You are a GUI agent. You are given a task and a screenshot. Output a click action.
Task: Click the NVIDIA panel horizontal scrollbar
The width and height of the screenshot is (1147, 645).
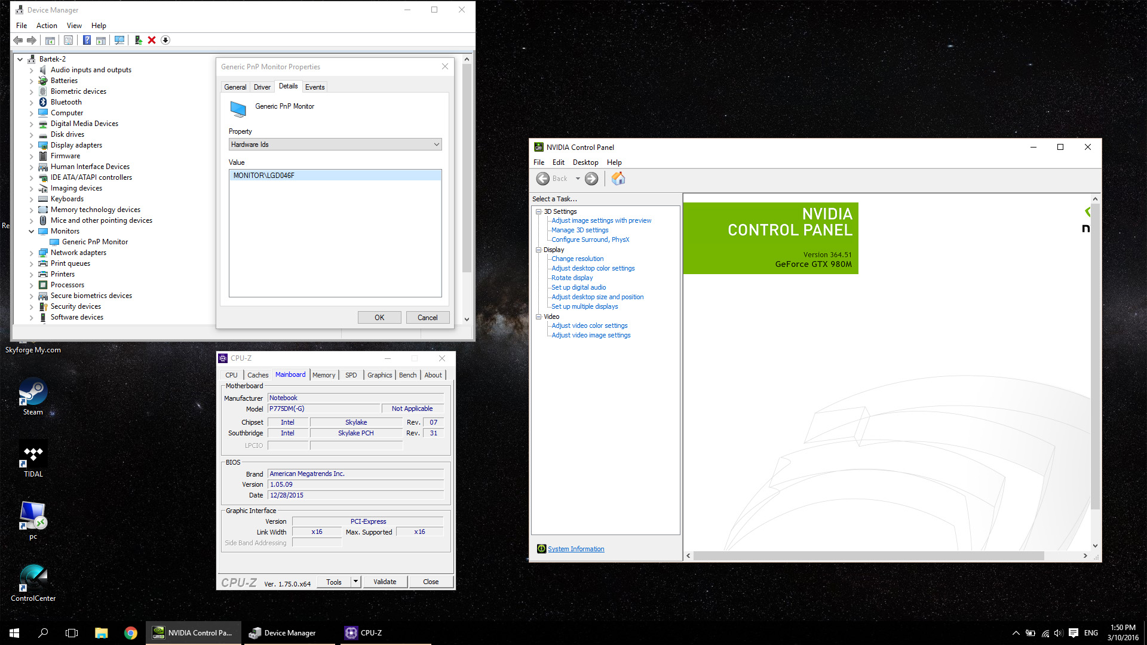(x=869, y=555)
